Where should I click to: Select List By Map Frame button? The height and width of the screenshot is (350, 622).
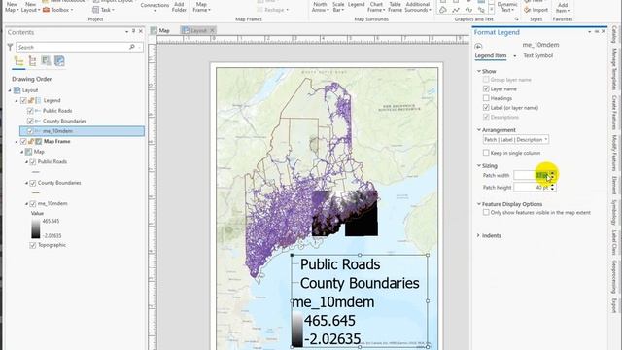pyautogui.click(x=46, y=61)
